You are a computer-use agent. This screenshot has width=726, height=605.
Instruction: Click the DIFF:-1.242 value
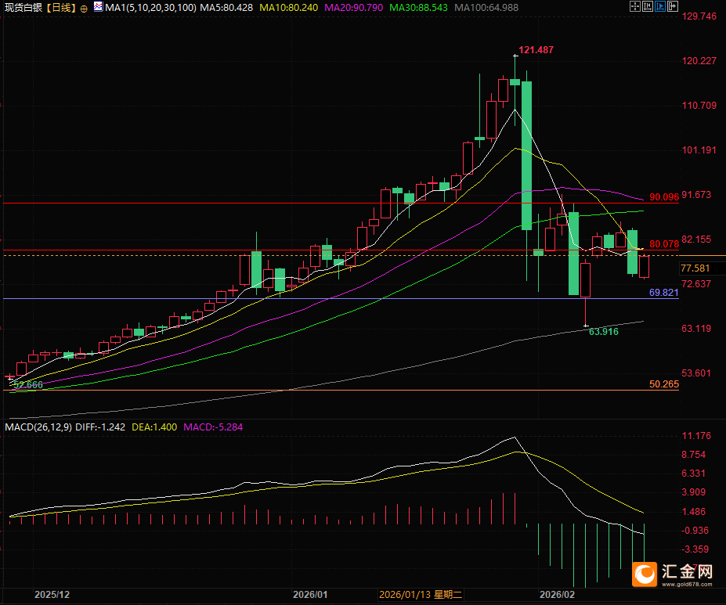[100, 427]
